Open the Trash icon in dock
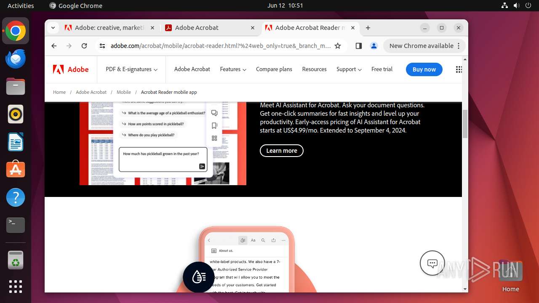 pos(16,260)
